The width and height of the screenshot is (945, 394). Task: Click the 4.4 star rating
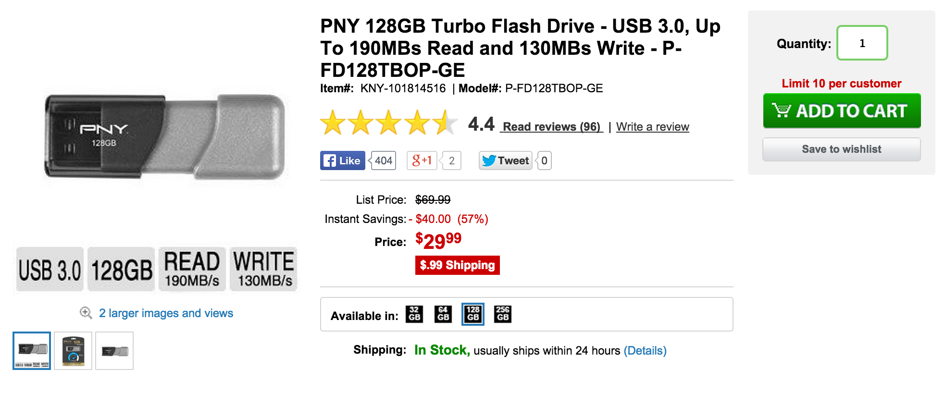(x=388, y=123)
